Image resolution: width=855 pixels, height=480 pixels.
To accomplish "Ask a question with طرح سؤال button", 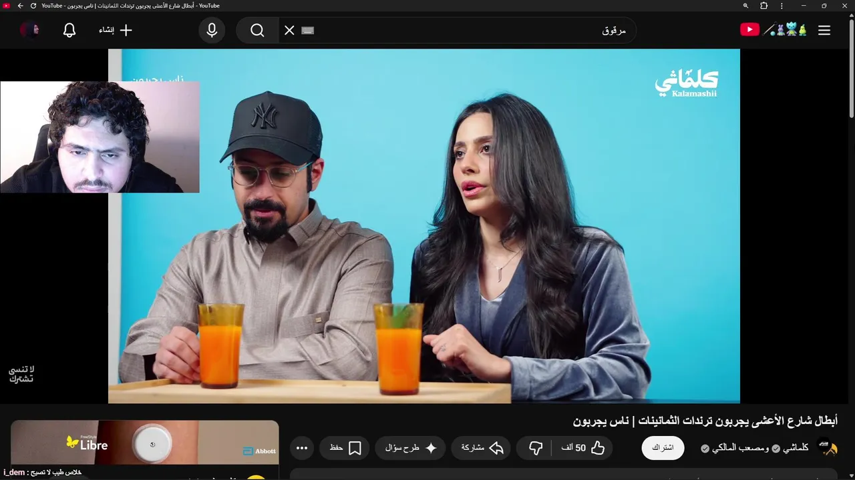I will point(411,448).
